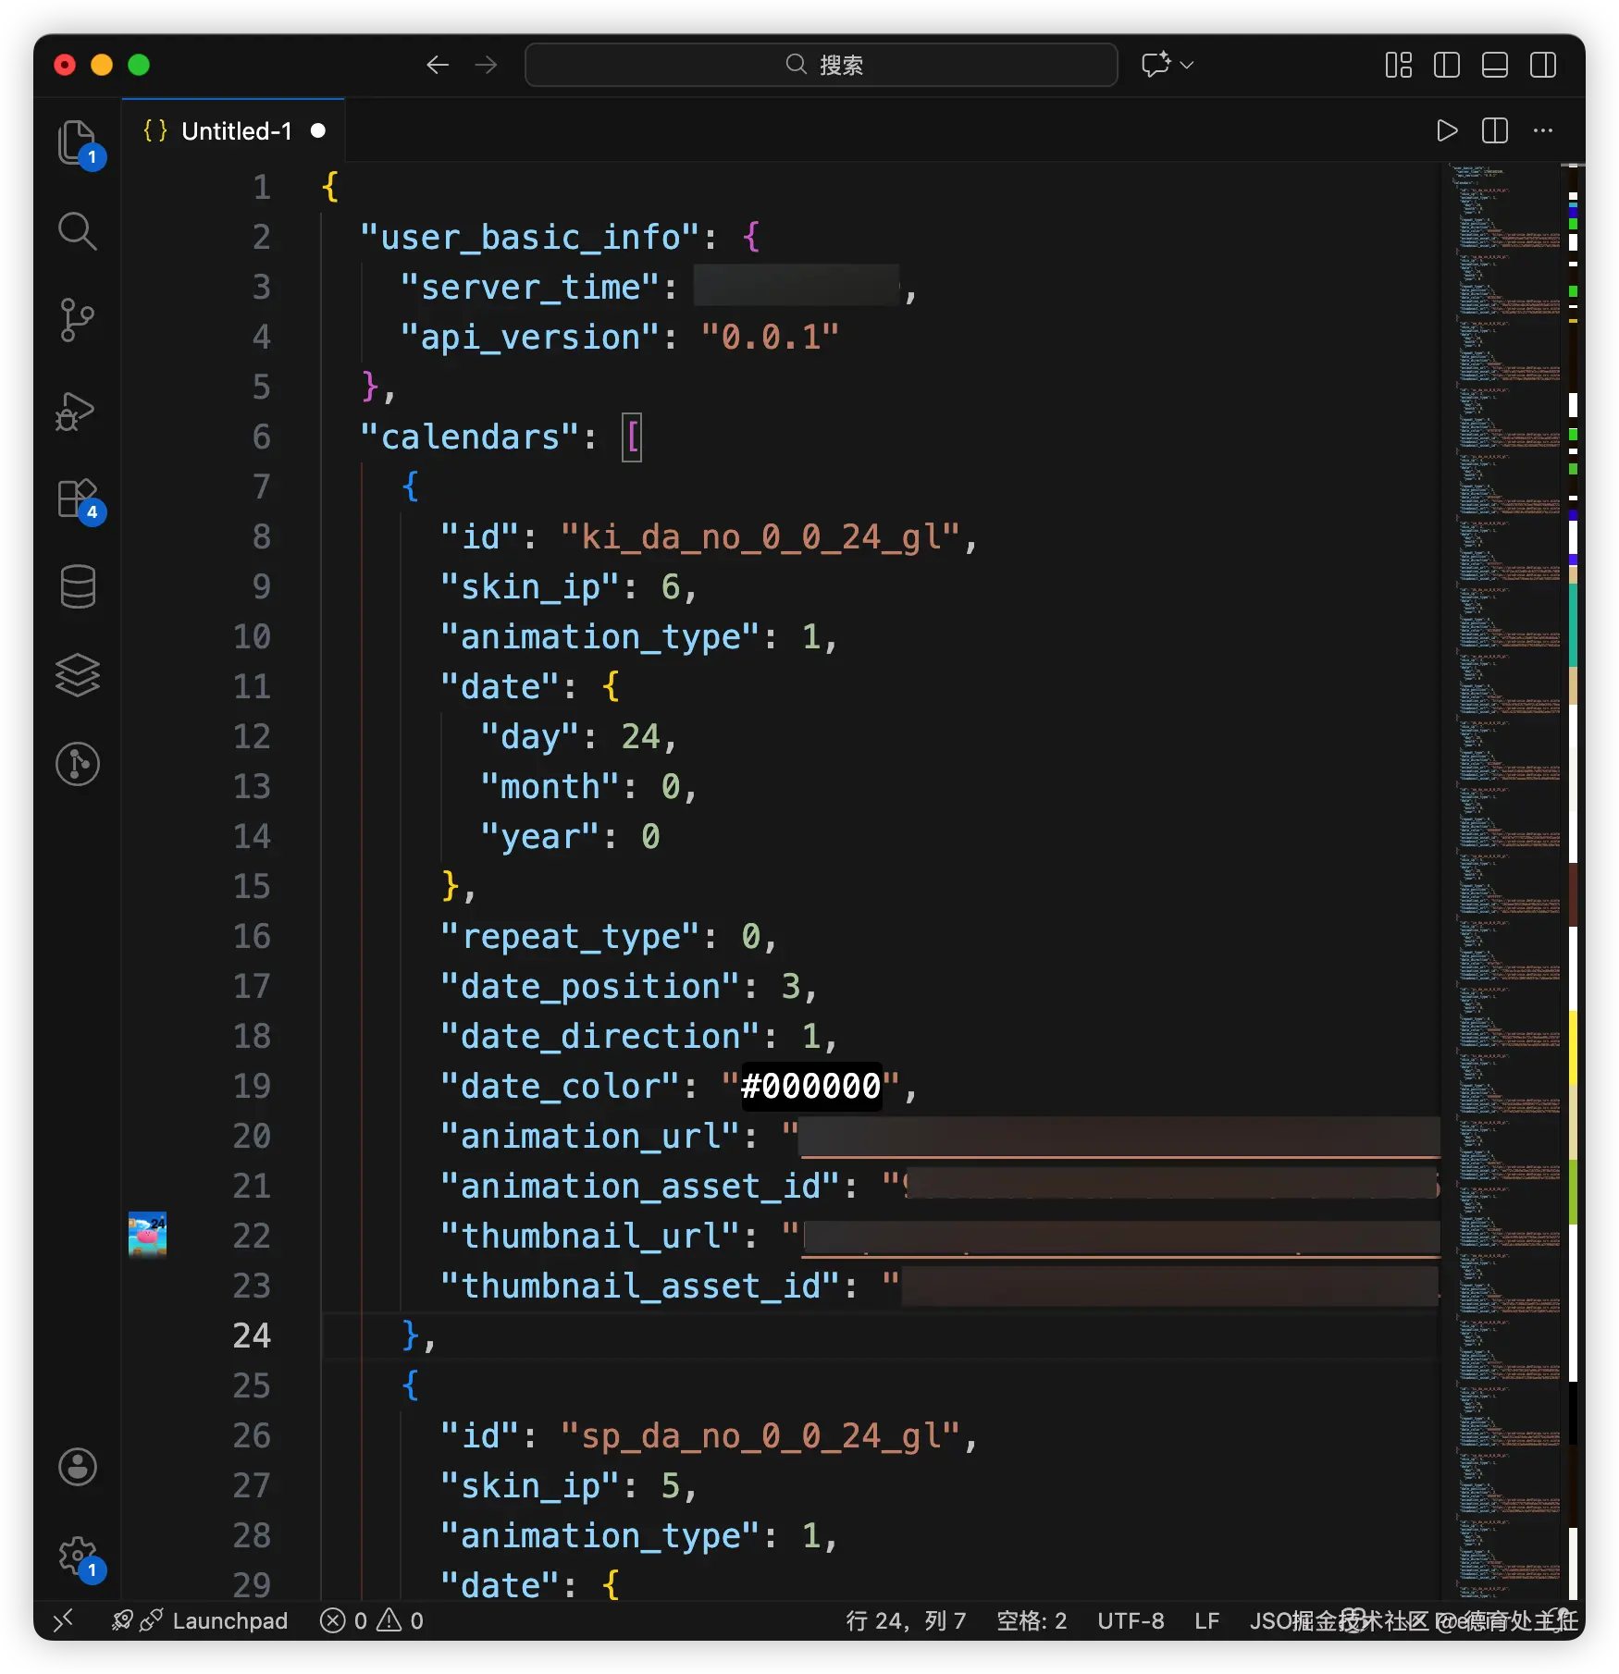Image resolution: width=1619 pixels, height=1674 pixels.
Task: Click the "ki_da_no_0_0_24_gl" id value
Action: coord(760,537)
